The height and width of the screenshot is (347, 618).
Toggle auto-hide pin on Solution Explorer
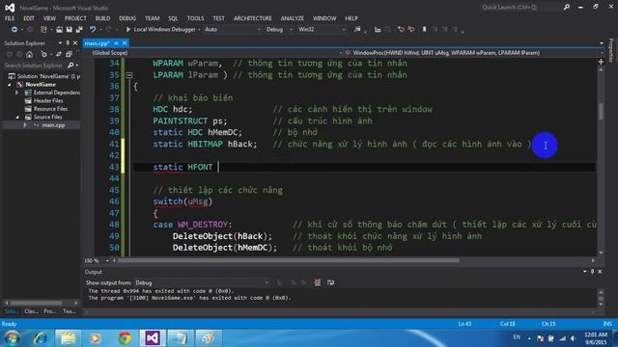68,42
